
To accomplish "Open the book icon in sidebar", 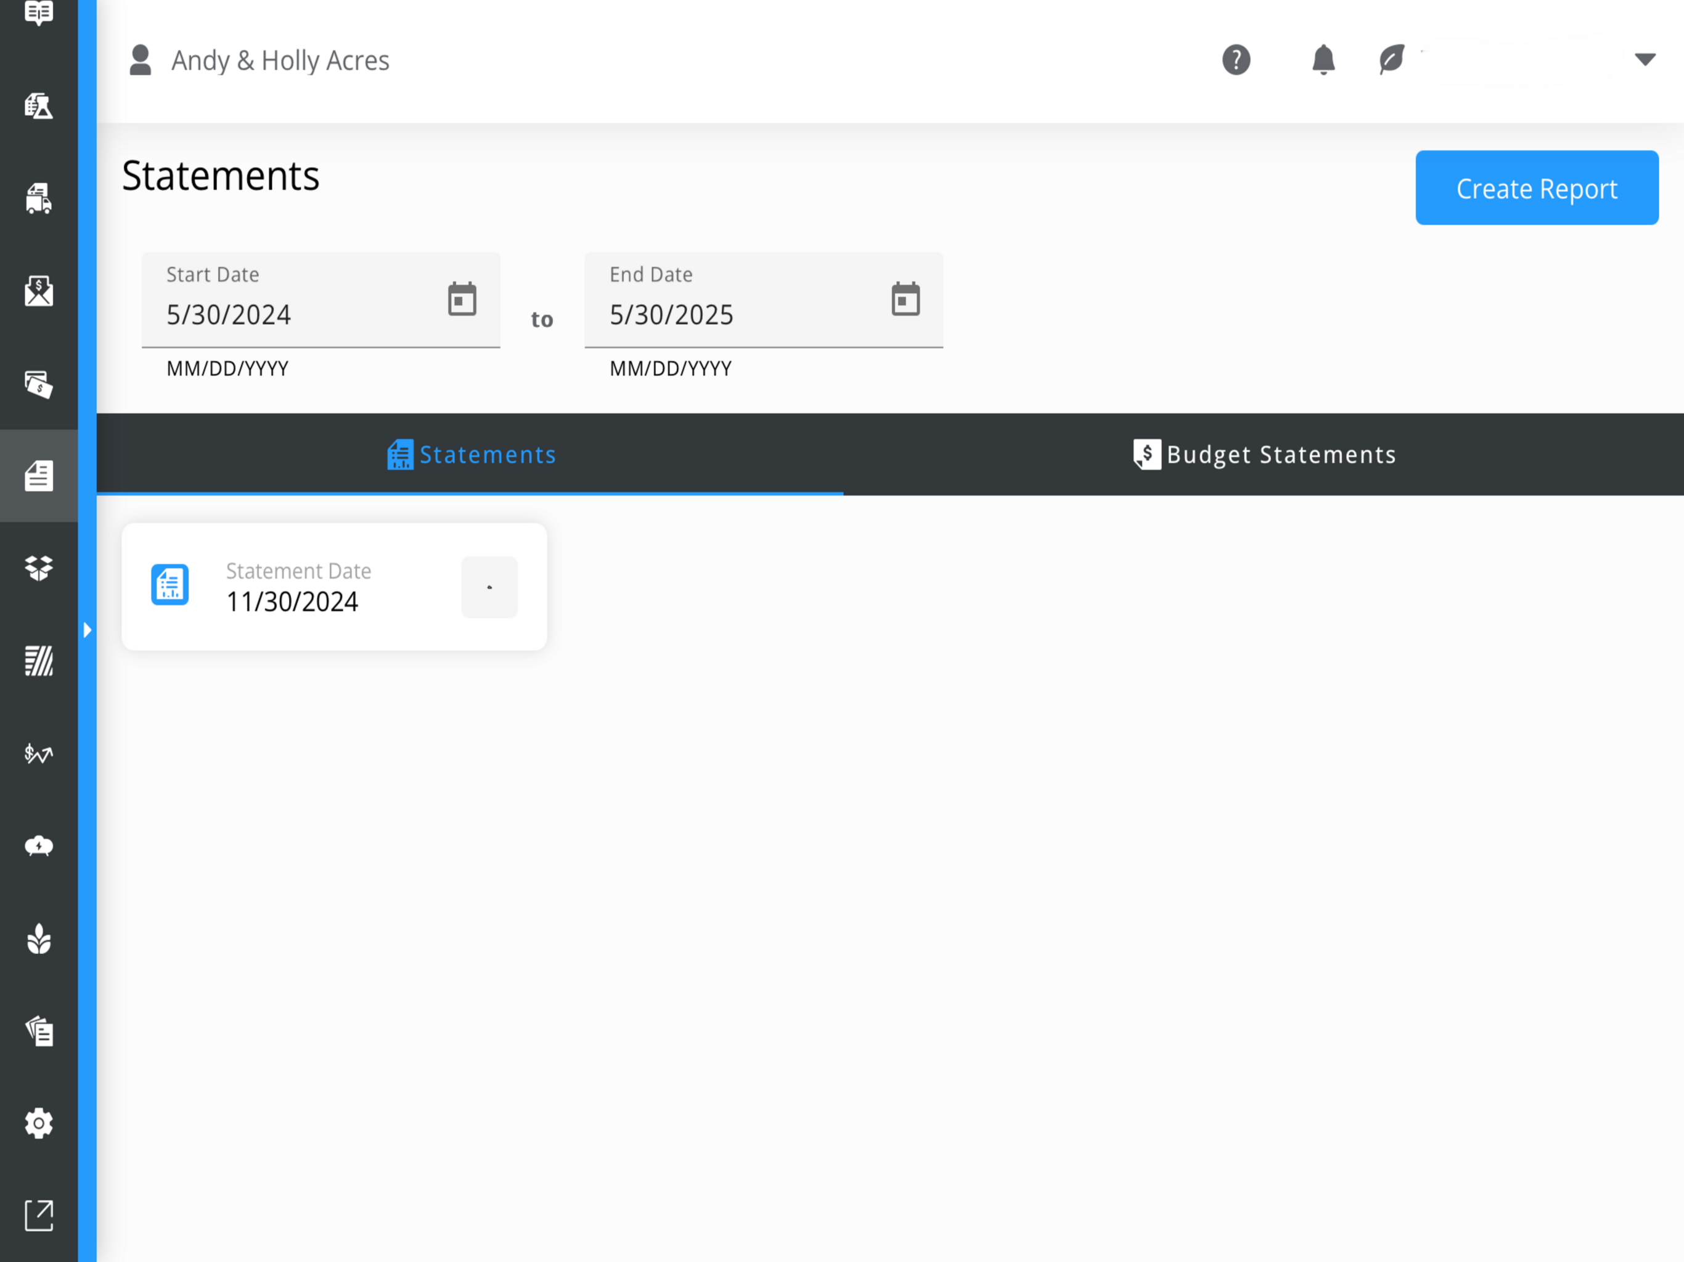I will (x=39, y=13).
